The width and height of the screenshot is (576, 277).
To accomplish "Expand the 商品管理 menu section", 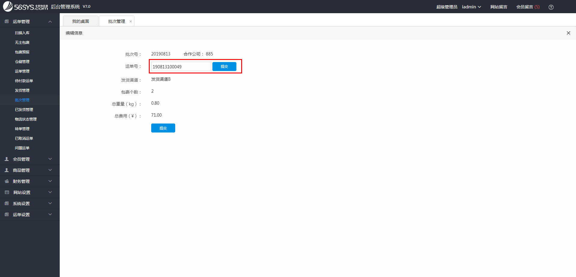I will (50, 170).
